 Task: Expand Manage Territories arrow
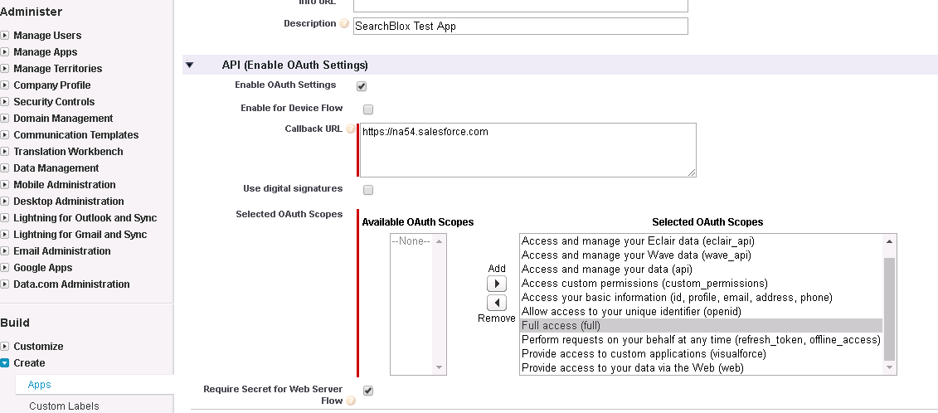5,68
